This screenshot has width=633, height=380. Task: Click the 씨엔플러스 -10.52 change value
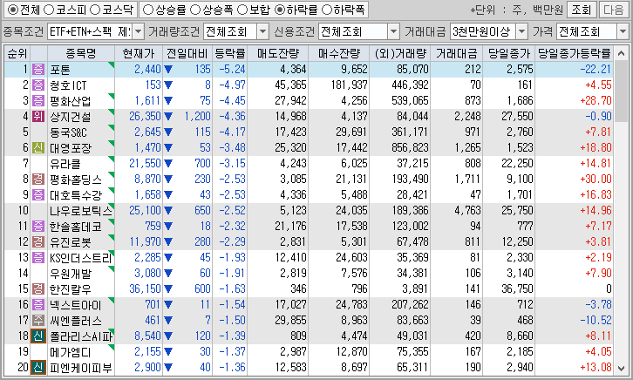pyautogui.click(x=596, y=320)
